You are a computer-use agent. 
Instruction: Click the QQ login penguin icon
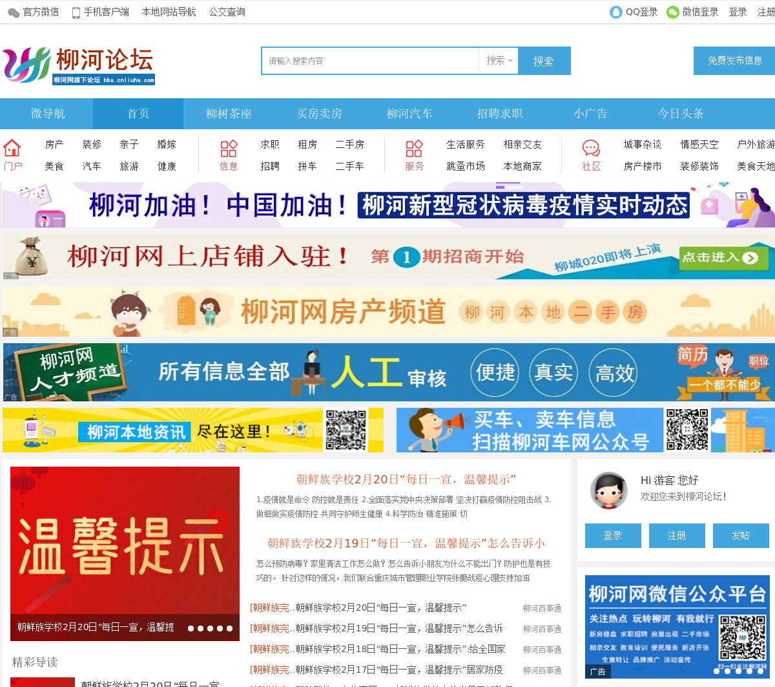click(x=616, y=12)
